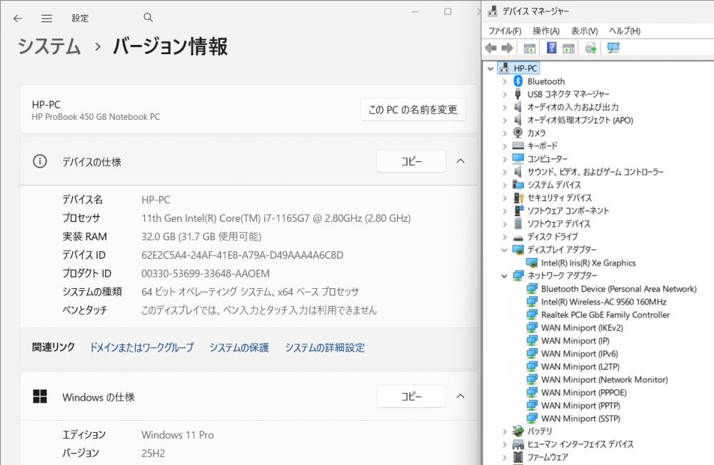The image size is (714, 465).
Task: Click the search magnifier icon in Settings
Action: pyautogui.click(x=148, y=18)
